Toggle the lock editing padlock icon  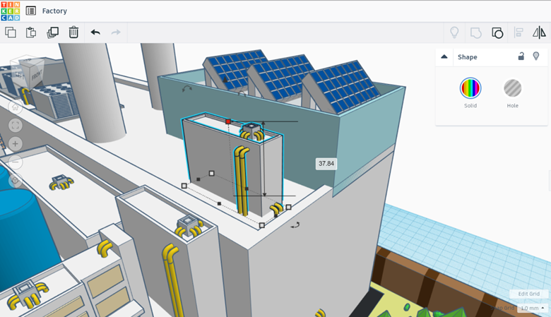(521, 56)
